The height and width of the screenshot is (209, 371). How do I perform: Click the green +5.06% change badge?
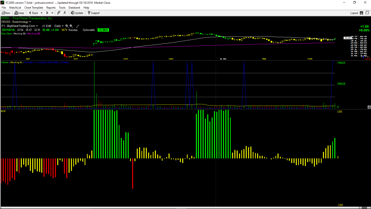click(x=103, y=30)
